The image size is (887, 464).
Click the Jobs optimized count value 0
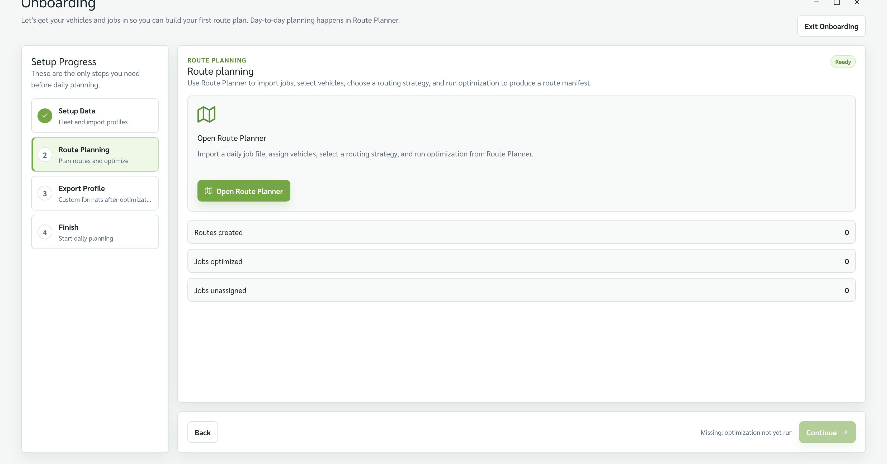click(x=847, y=262)
